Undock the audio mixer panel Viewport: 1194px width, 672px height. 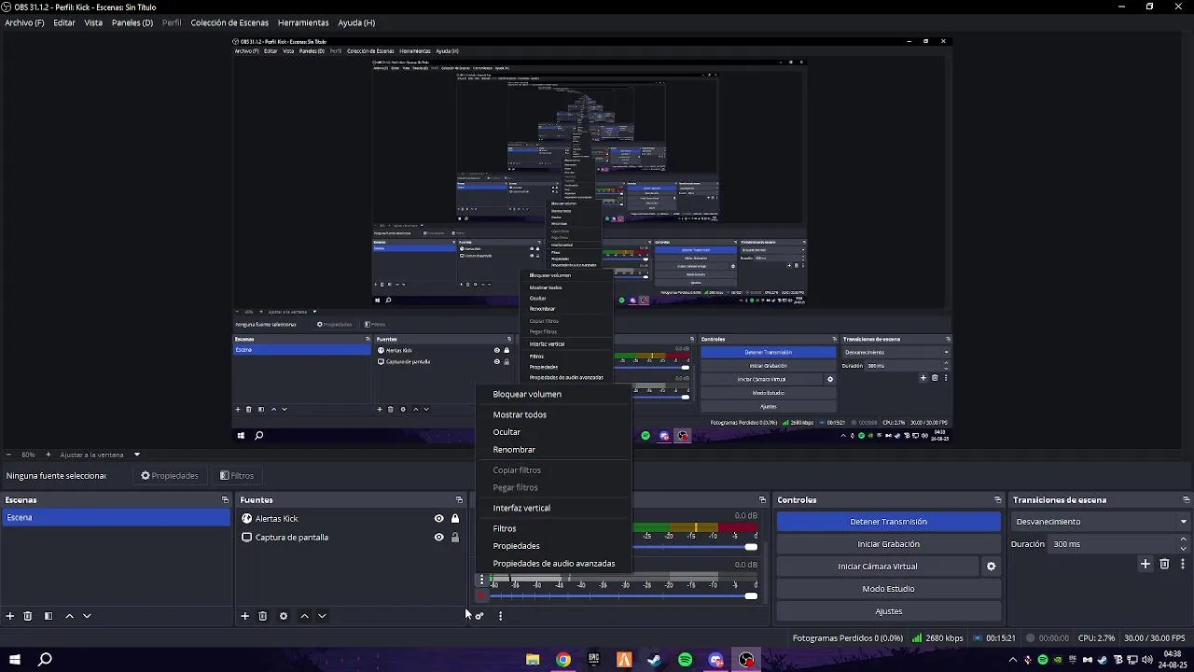(x=762, y=500)
